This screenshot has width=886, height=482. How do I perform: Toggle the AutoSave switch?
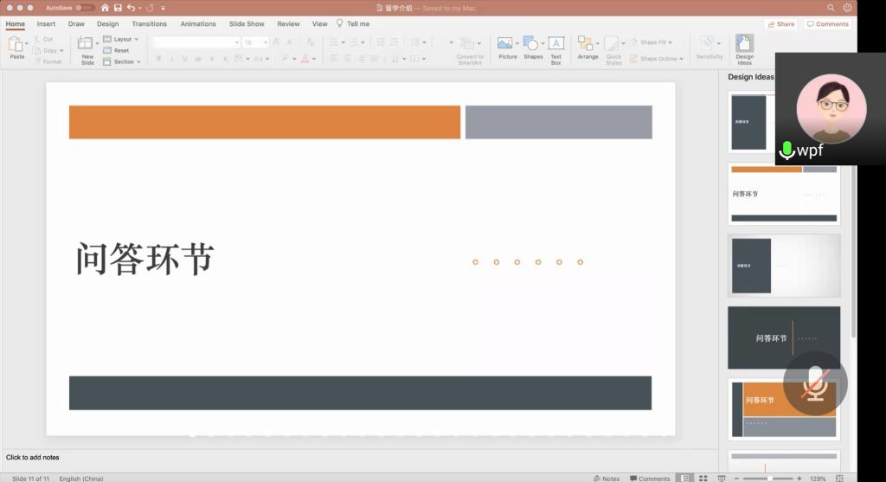click(85, 8)
